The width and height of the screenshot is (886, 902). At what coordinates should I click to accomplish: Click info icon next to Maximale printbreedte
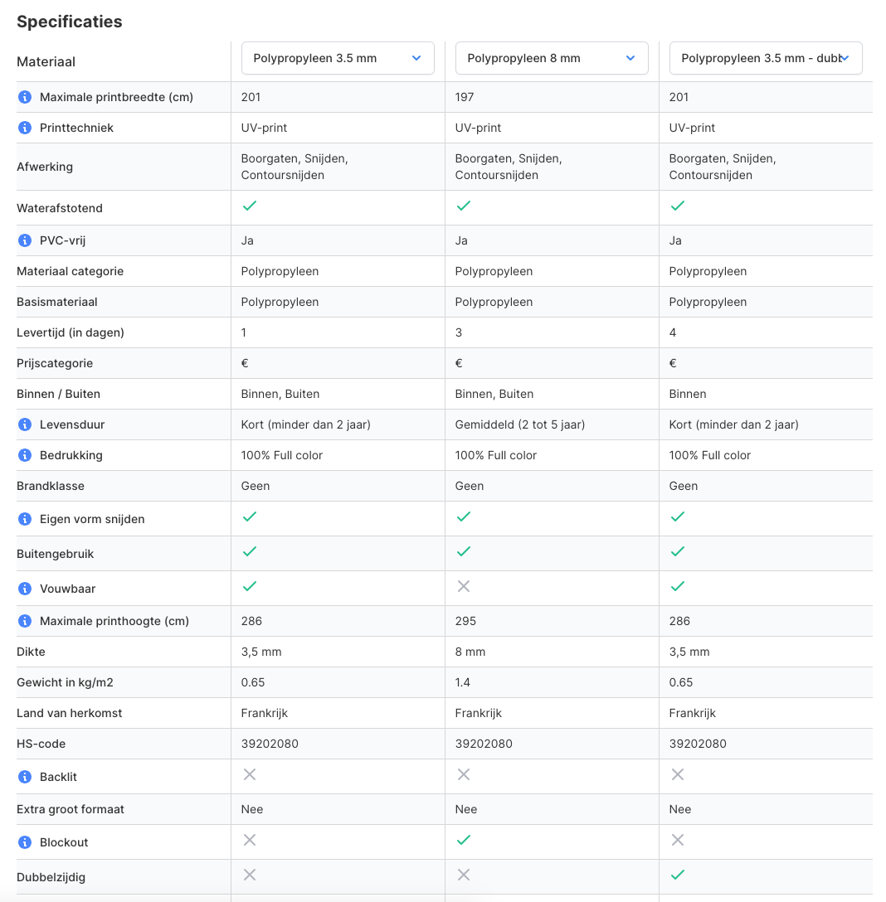pos(25,97)
